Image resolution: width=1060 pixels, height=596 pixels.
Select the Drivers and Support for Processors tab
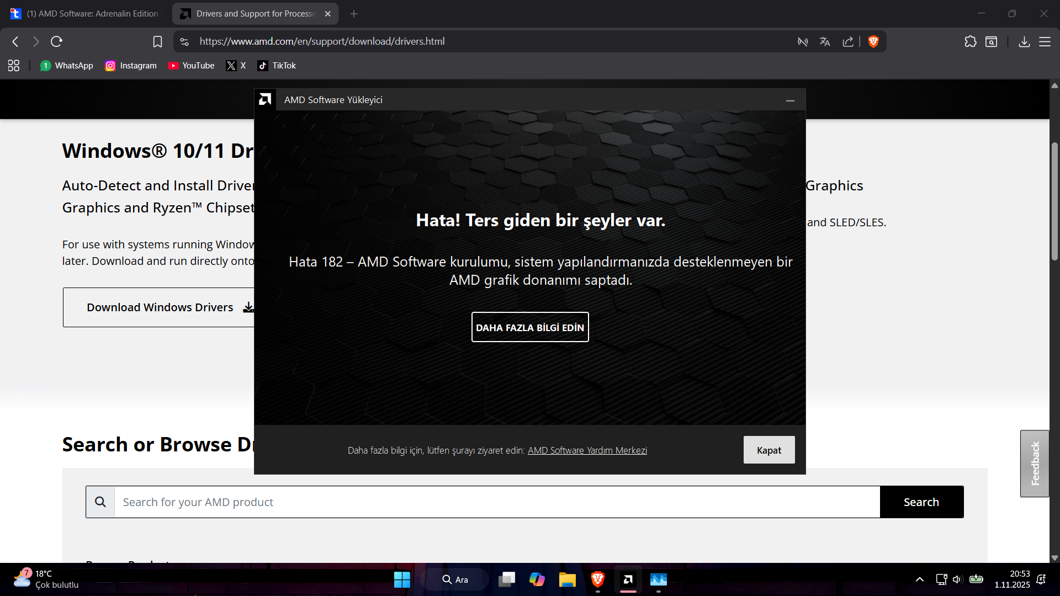coord(255,14)
